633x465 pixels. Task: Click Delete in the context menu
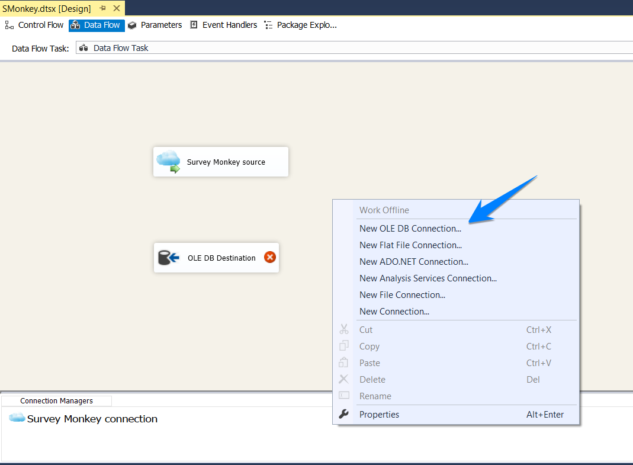[466, 379]
